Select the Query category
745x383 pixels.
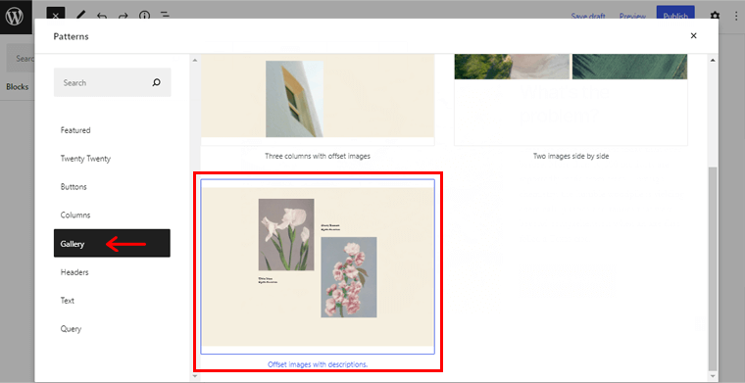pos(71,329)
